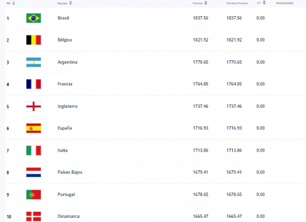Image resolution: width=306 pixels, height=222 pixels.
Task: Sort by +/- column arrows
Action: [264, 2]
